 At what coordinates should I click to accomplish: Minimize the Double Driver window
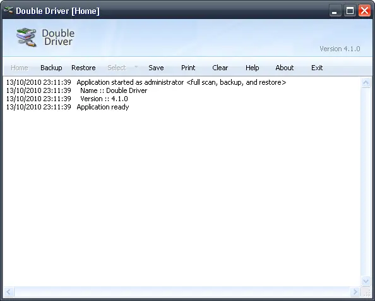coord(335,11)
